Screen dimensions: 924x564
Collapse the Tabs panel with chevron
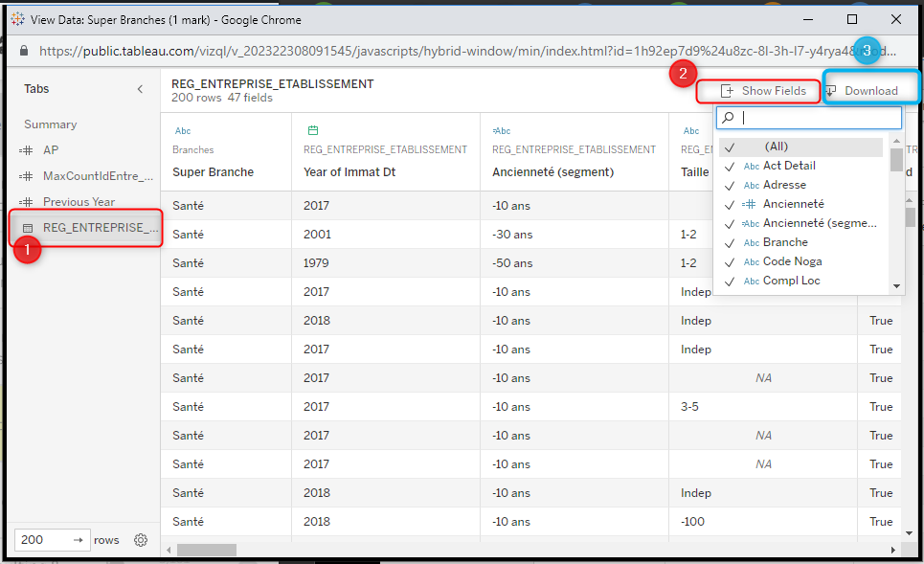pos(140,89)
